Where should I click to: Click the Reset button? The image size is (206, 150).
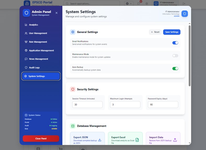(155, 32)
